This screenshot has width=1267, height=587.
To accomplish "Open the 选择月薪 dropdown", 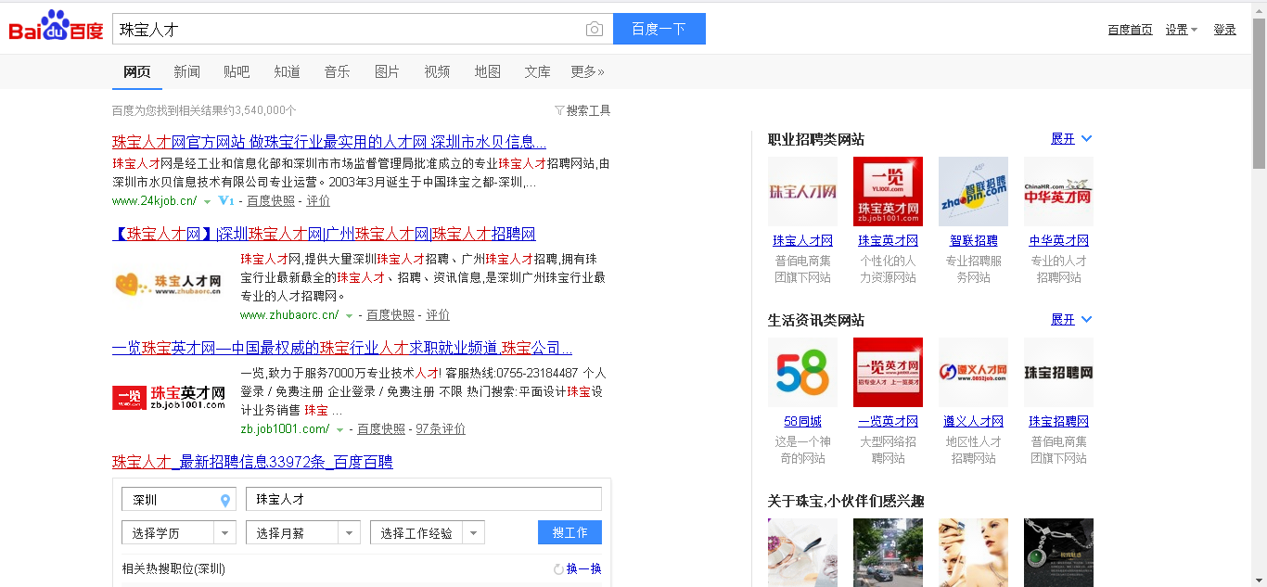I will pos(302,532).
